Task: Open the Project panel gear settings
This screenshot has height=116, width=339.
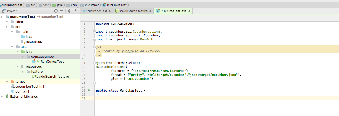Action: pos(69,11)
